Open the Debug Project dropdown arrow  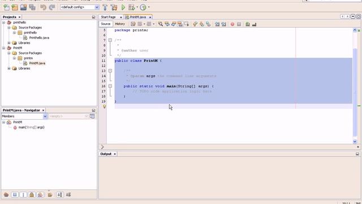tap(137, 7)
